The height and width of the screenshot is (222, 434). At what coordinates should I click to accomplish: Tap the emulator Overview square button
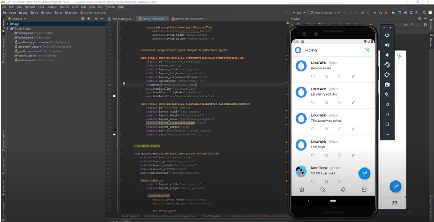pos(387,124)
